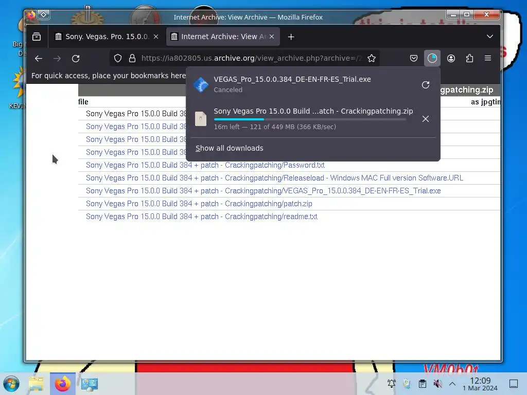Click the notifications bell tray icon
Viewport: 527px width, 395px height.
pyautogui.click(x=391, y=384)
